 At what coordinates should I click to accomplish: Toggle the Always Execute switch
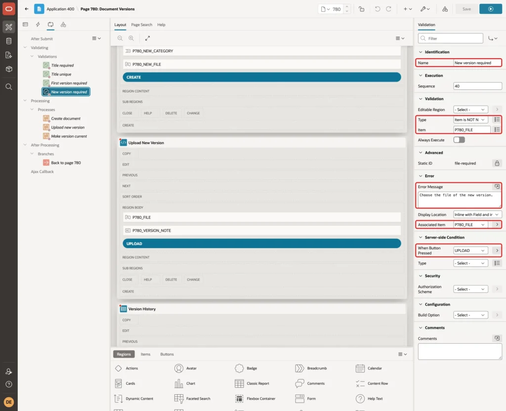[459, 140]
